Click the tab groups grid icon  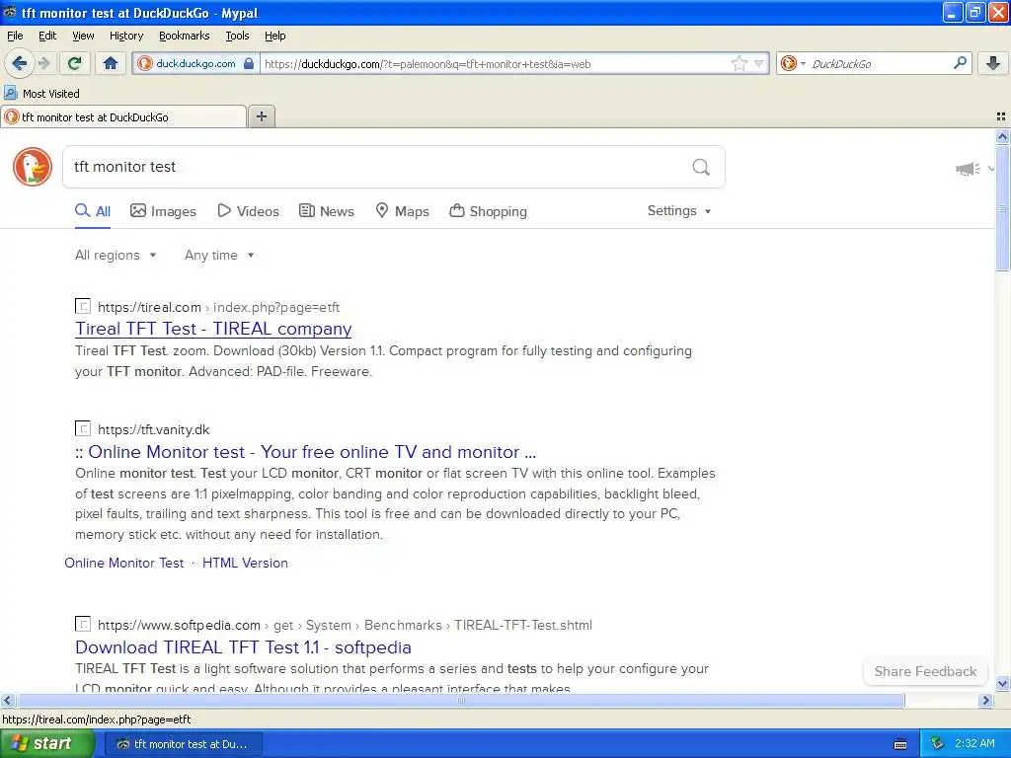[x=1001, y=116]
